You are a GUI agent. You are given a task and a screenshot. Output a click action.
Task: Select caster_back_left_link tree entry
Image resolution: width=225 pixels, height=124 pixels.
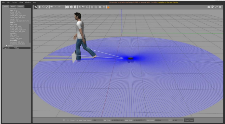click(17, 17)
